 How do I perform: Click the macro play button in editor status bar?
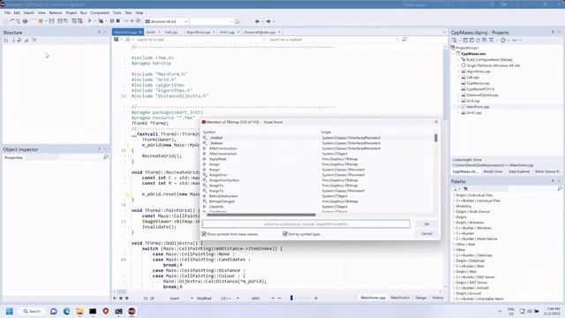115,299
